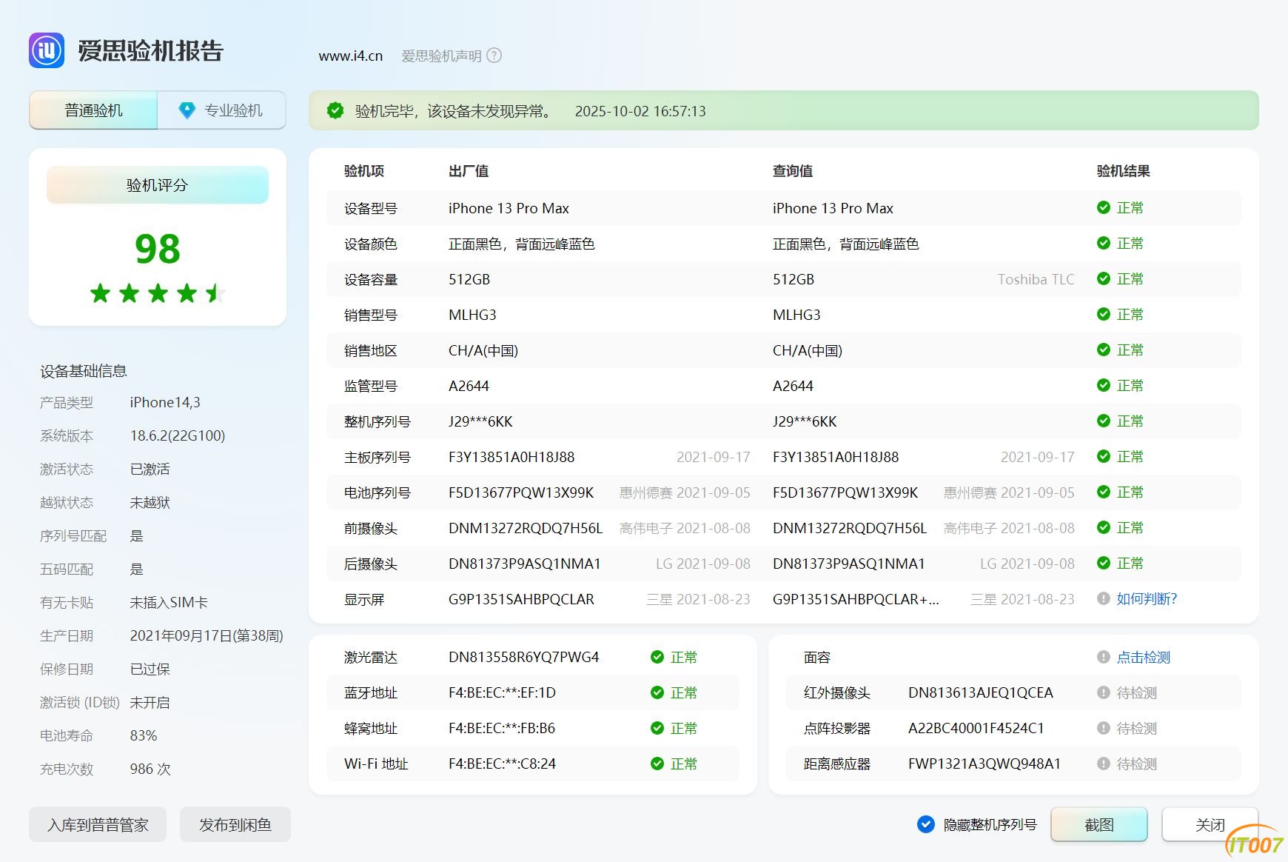Open the help icon beside 爱思验机声明
The width and height of the screenshot is (1288, 862).
click(494, 56)
